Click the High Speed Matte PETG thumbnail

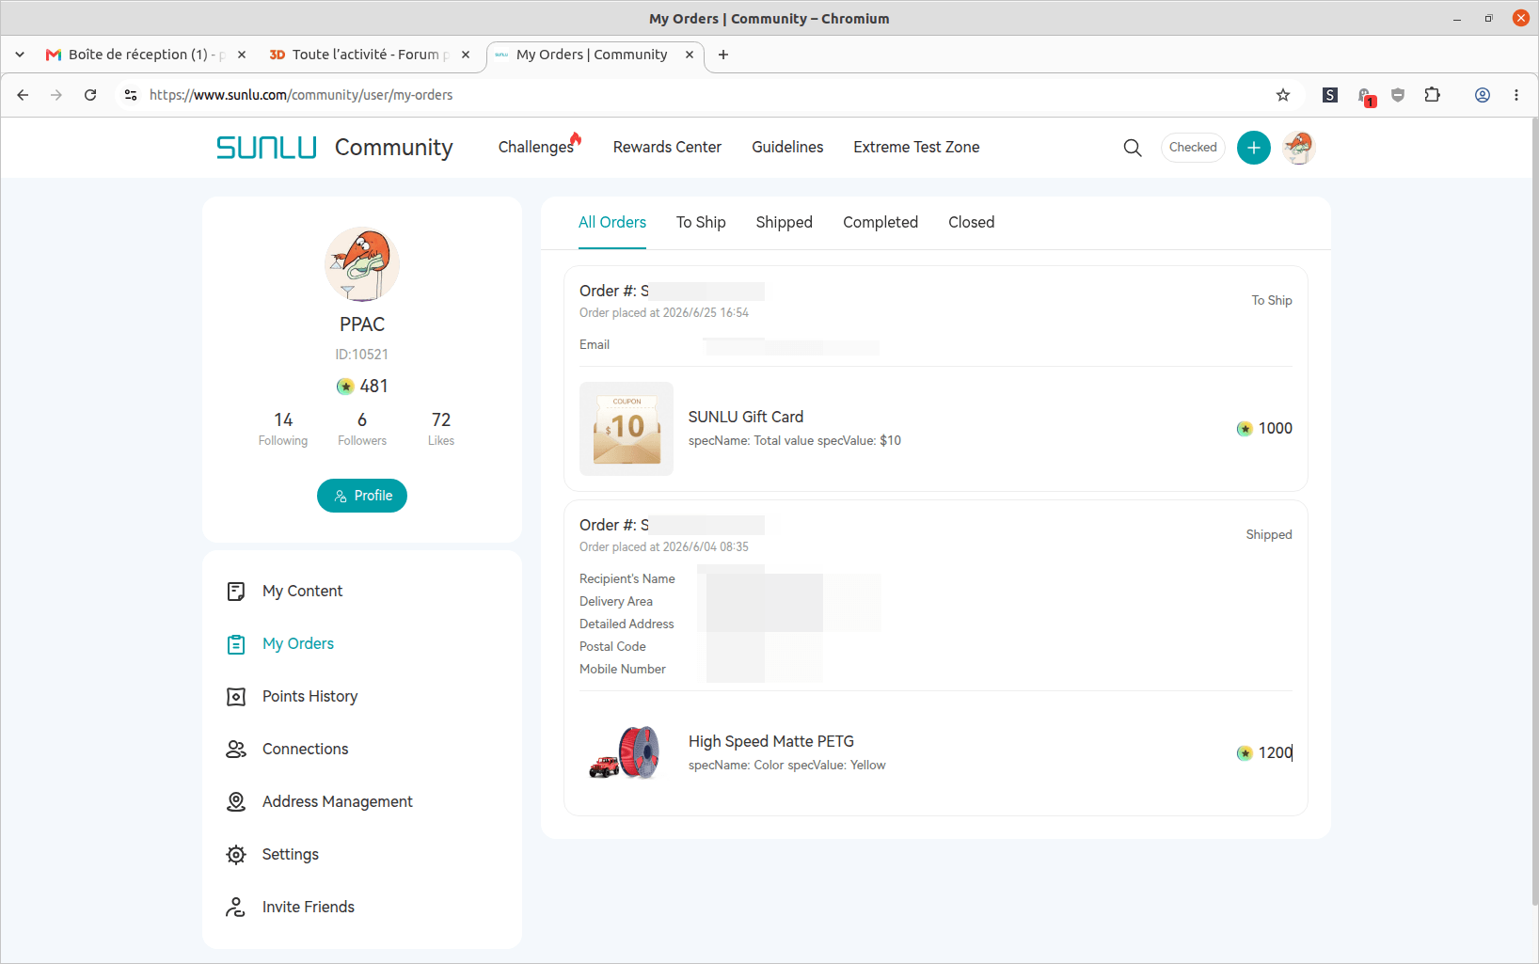point(627,753)
